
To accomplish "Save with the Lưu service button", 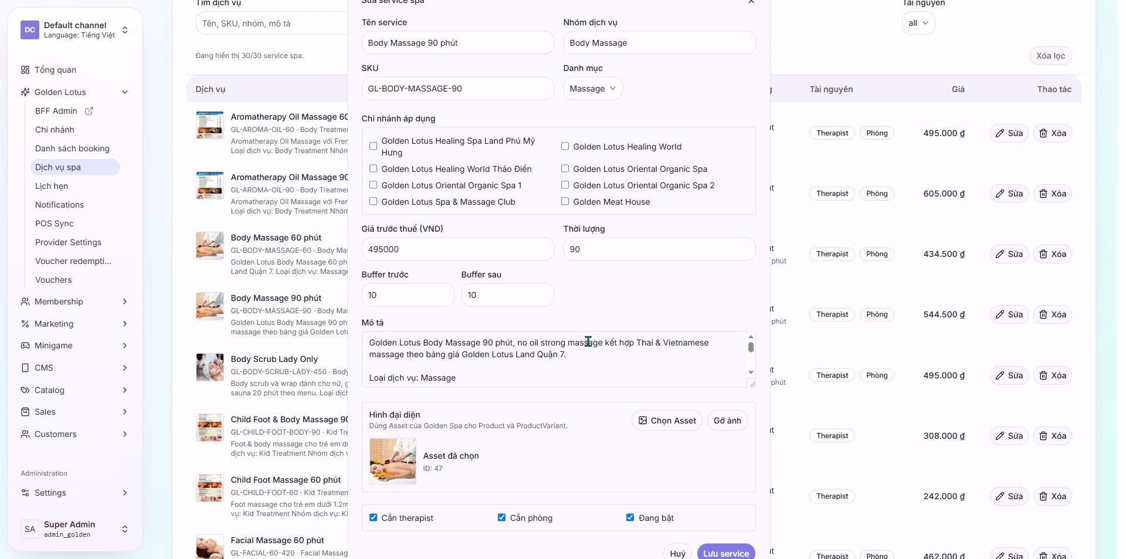I will (x=726, y=553).
